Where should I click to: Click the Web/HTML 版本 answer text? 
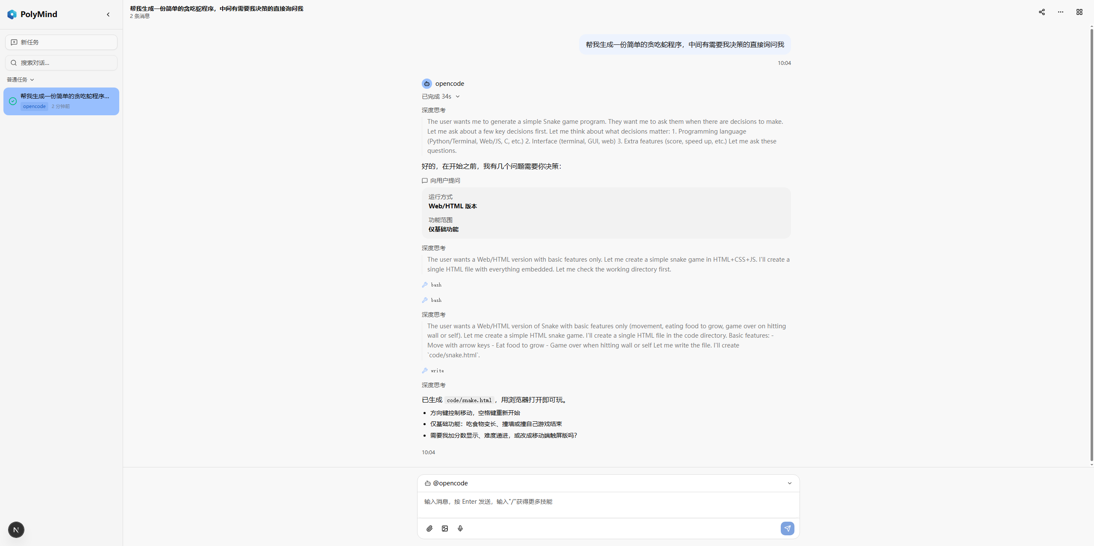pyautogui.click(x=453, y=206)
